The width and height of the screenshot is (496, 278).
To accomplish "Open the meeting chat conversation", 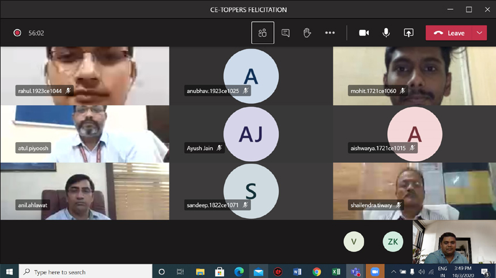I will coord(285,33).
